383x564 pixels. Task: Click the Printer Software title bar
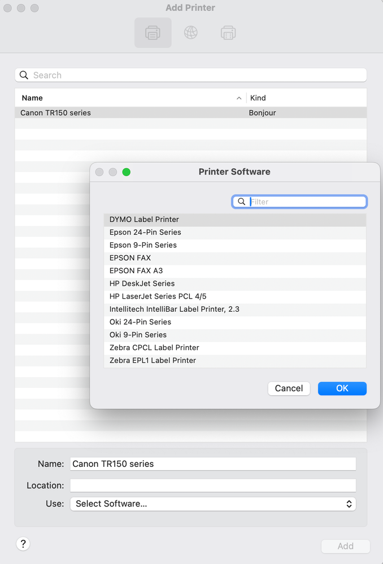234,172
